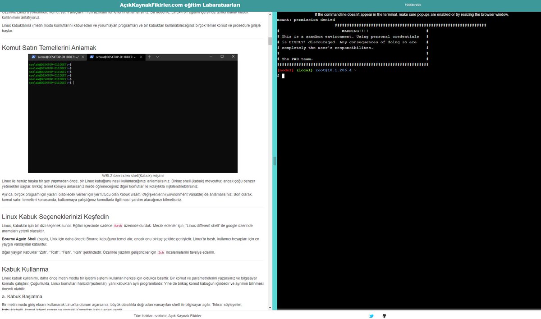The width and height of the screenshot is (541, 319).
Task: Click the "Bash" inline code tag
Action: pyautogui.click(x=118, y=226)
